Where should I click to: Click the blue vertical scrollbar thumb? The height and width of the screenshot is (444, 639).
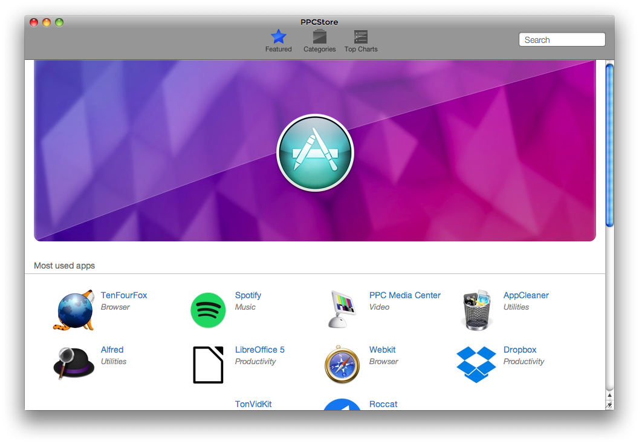point(609,145)
